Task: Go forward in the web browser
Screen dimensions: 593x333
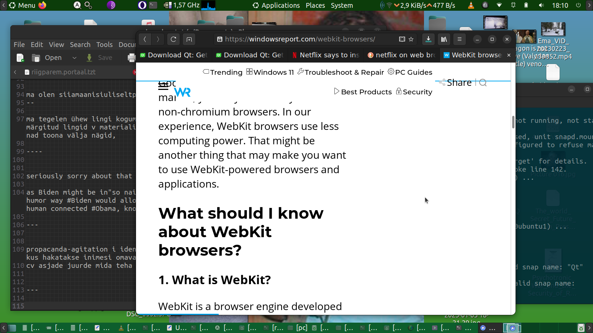Action: [x=158, y=39]
